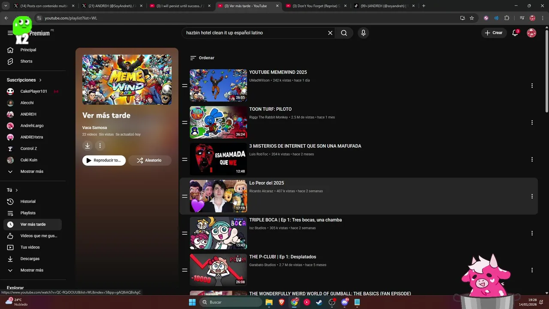Open options menu for TRIPLE BOCA Ep 1
The image size is (549, 309).
[x=532, y=233]
